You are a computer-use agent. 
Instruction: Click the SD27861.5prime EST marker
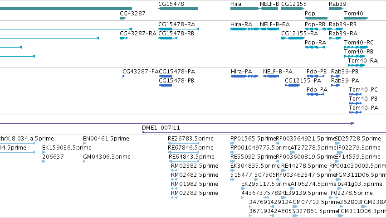pos(295,216)
